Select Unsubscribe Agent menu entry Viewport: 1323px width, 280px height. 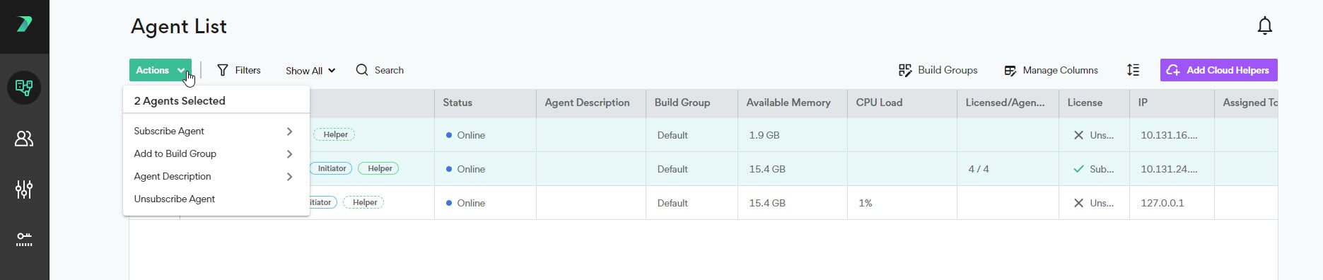(x=216, y=199)
